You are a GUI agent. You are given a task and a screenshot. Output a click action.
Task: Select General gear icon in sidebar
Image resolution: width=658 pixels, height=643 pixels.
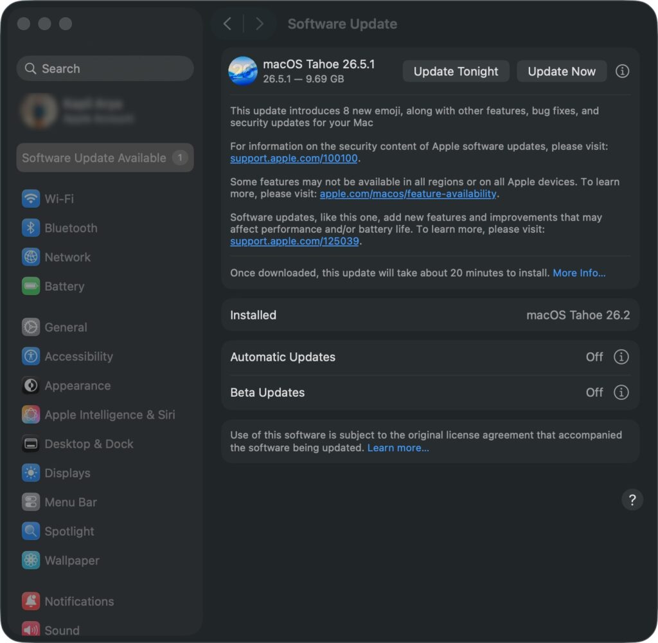(x=31, y=327)
